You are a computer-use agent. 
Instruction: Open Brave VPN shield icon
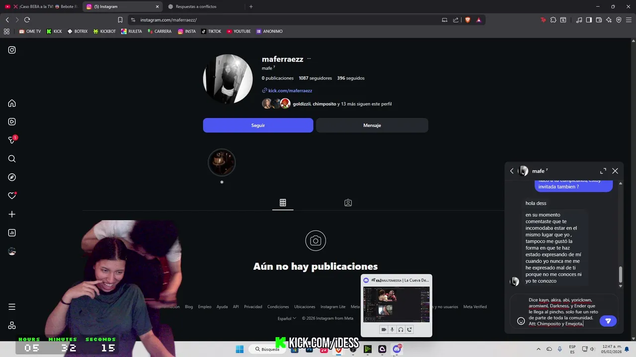619,20
